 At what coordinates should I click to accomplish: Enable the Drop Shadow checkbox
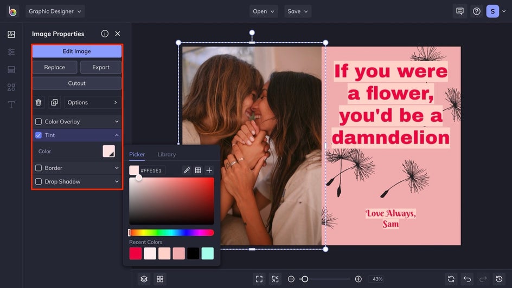(x=39, y=181)
